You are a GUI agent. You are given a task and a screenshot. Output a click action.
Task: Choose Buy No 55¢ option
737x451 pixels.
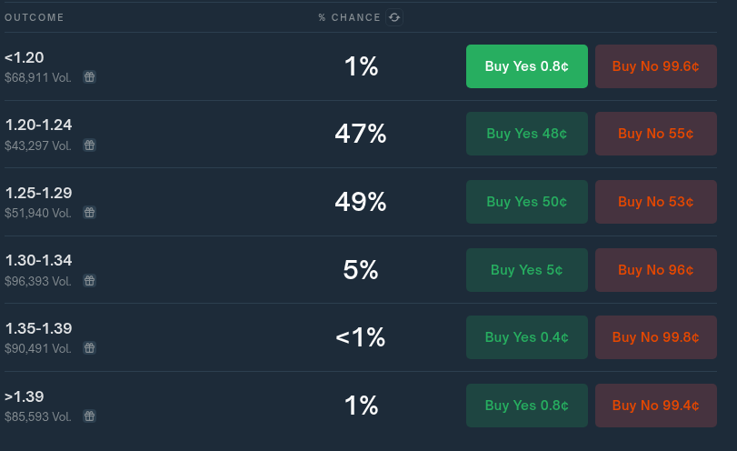pos(656,134)
